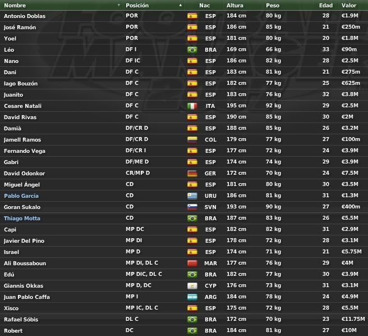Click Brazil flag in Thiago Motta row
The width and height of the screenshot is (368, 336).
click(x=192, y=218)
